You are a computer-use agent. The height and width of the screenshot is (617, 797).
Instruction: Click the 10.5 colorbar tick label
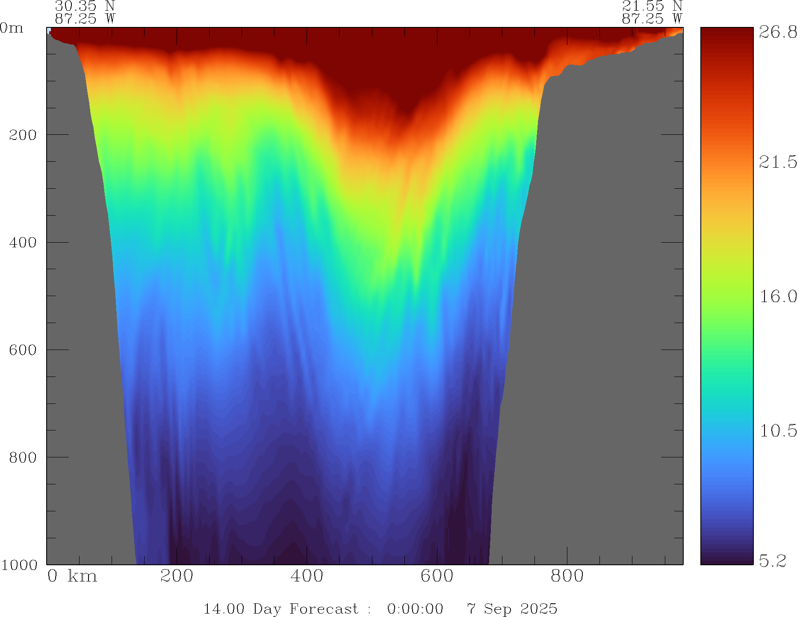tap(778, 430)
